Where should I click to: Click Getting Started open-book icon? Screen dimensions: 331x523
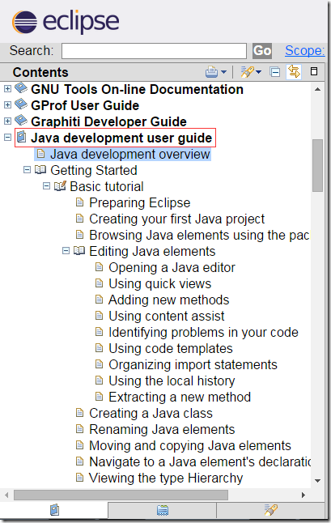[40, 170]
